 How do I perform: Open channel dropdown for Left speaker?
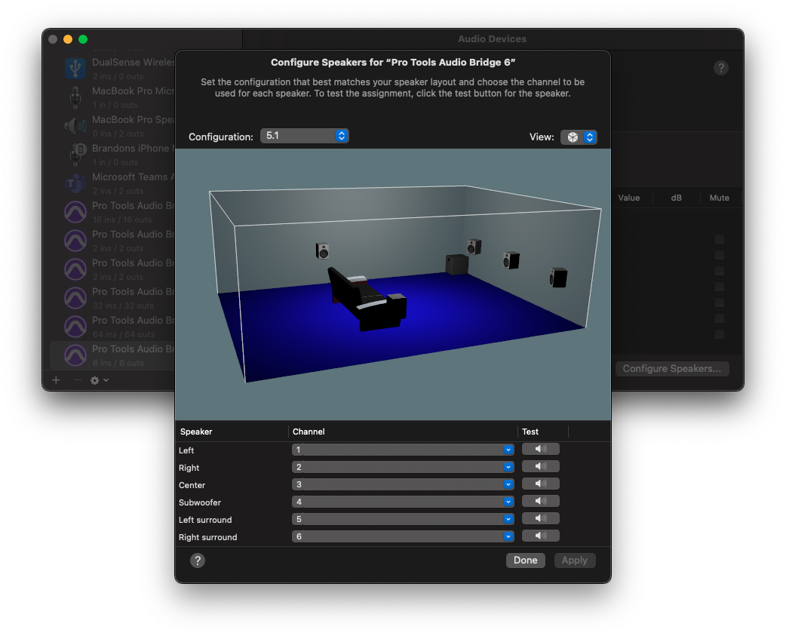click(403, 450)
